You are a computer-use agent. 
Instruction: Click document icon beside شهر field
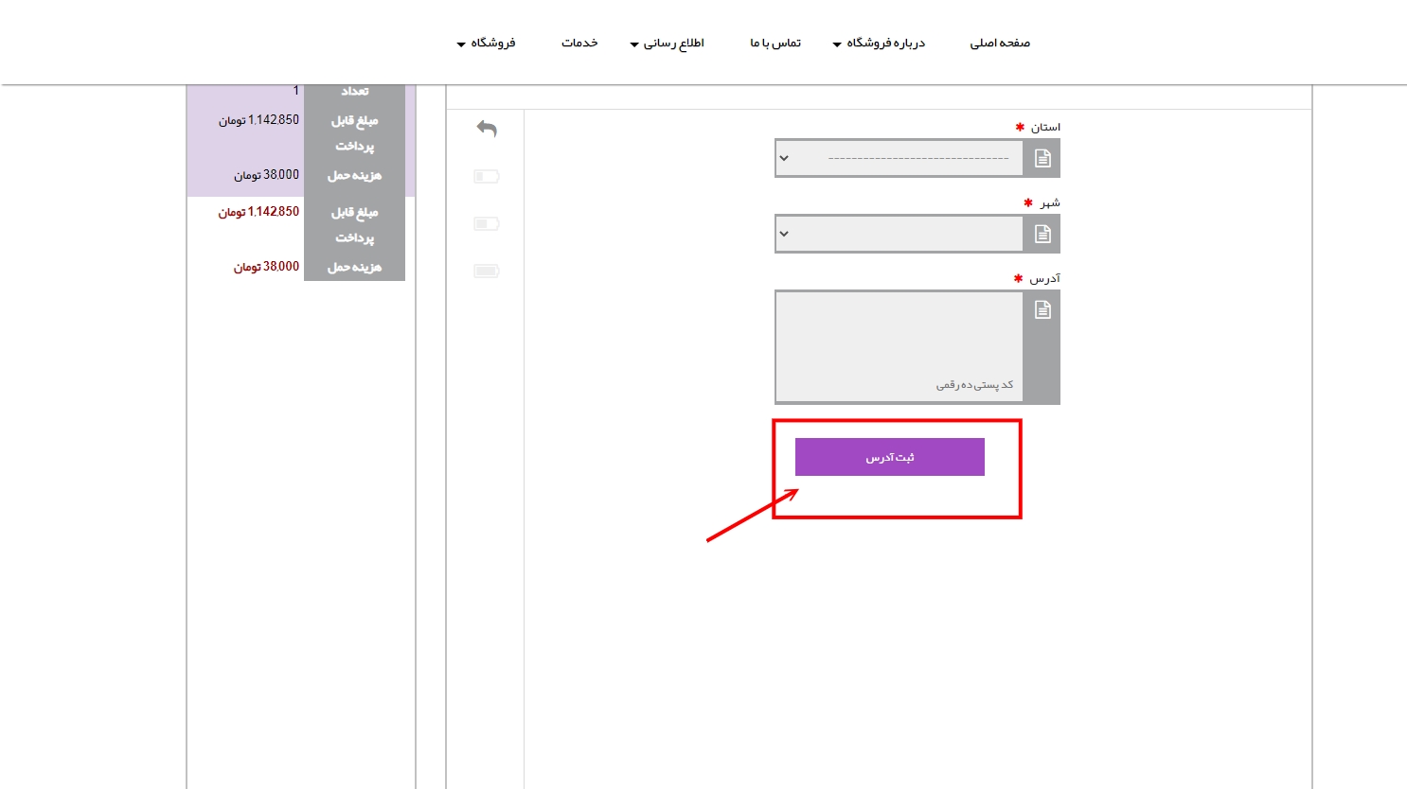[1042, 235]
